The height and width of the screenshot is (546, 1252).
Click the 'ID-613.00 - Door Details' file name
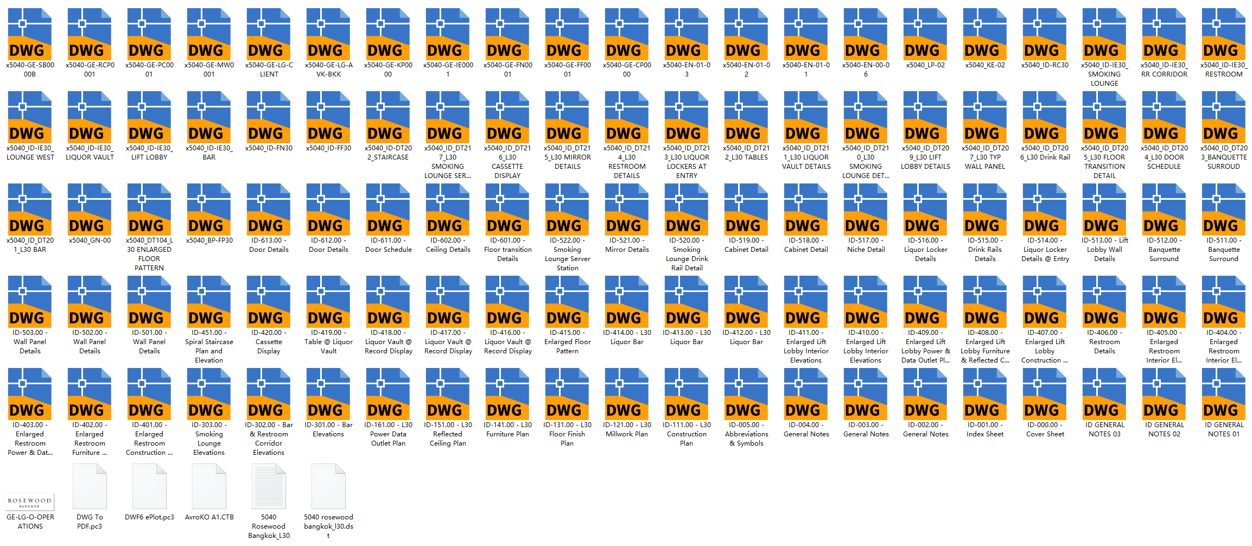coord(269,245)
